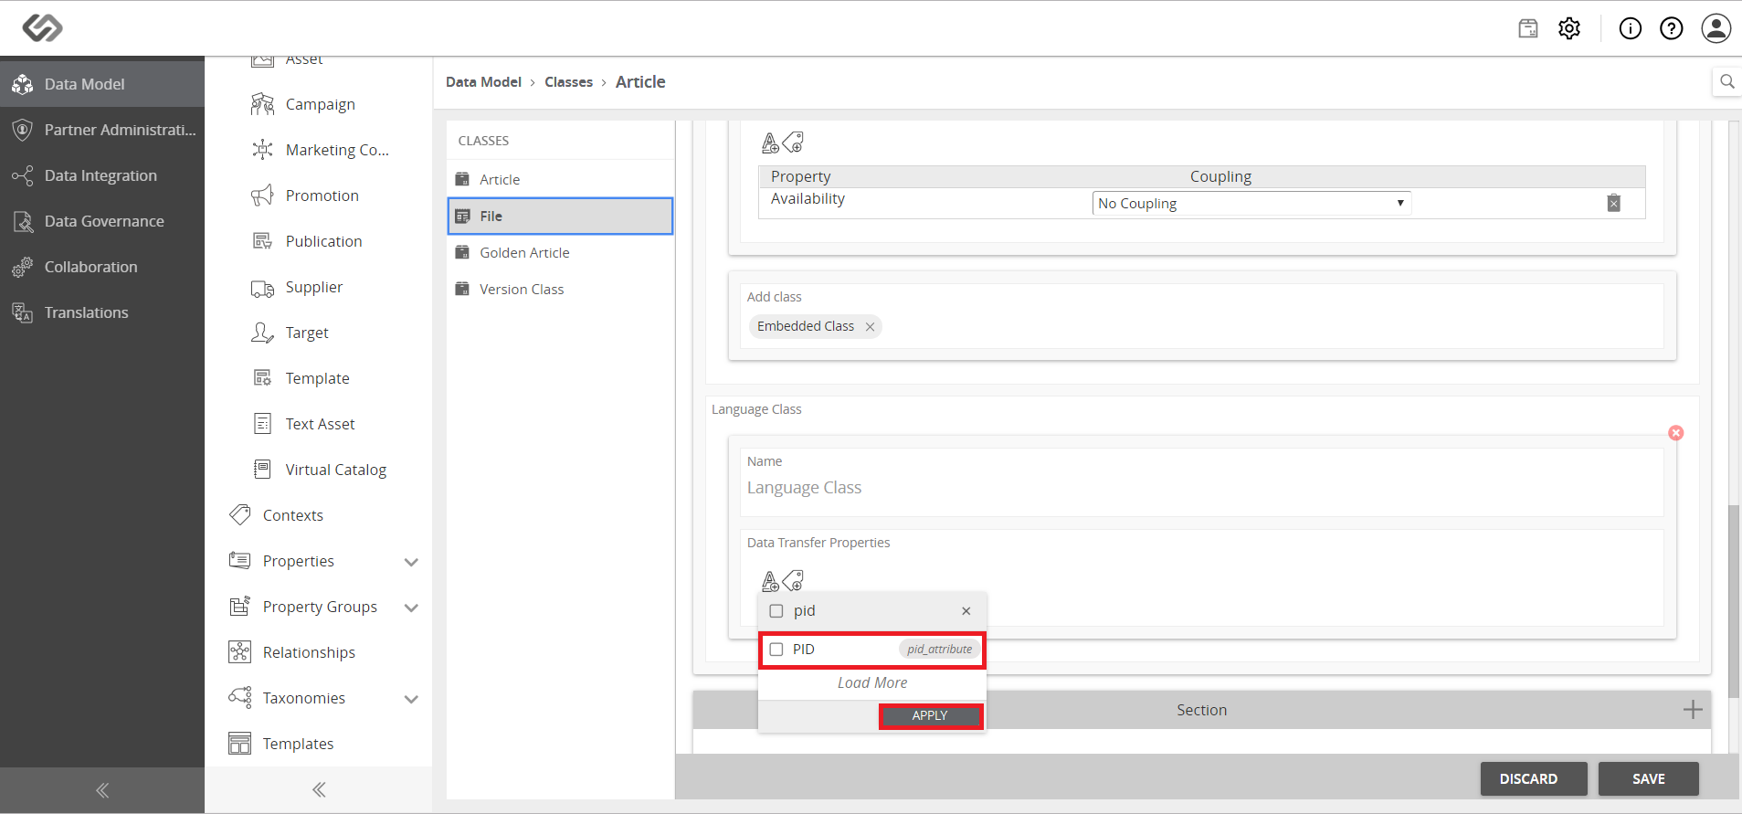This screenshot has height=814, width=1742.
Task: Check the pid select-all checkbox
Action: click(x=776, y=611)
